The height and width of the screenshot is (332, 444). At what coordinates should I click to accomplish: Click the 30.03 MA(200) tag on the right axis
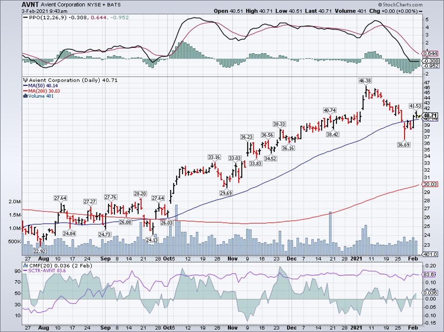(x=431, y=184)
